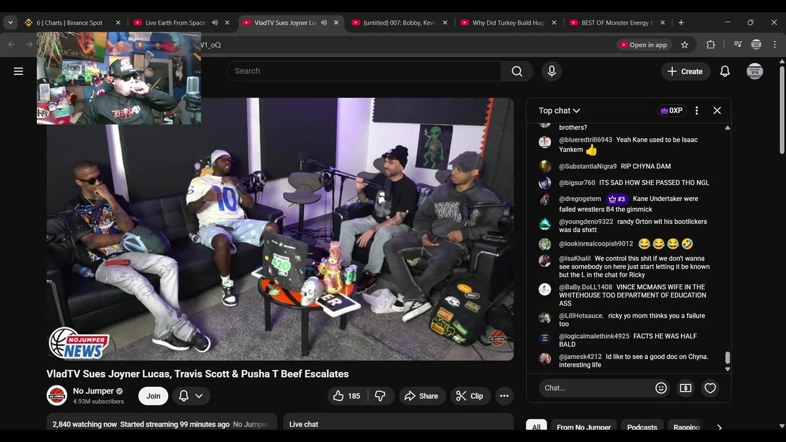Click the video title text

point(198,374)
